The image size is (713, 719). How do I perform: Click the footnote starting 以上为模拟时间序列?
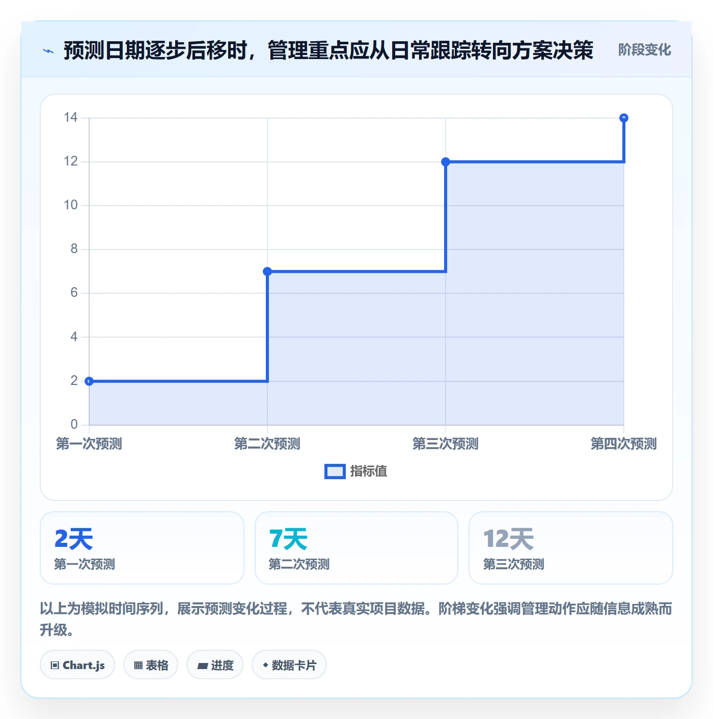[x=356, y=619]
